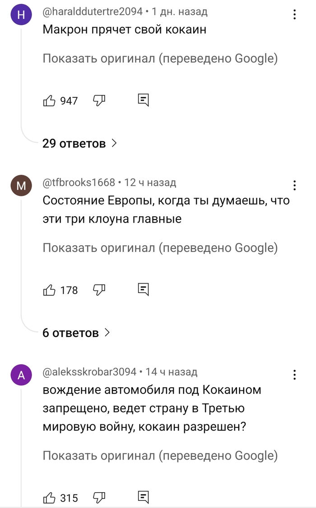Viewport: 316px width, 508px height.
Task: Like the comment by @tfbrooks1668
Action: click(x=49, y=290)
